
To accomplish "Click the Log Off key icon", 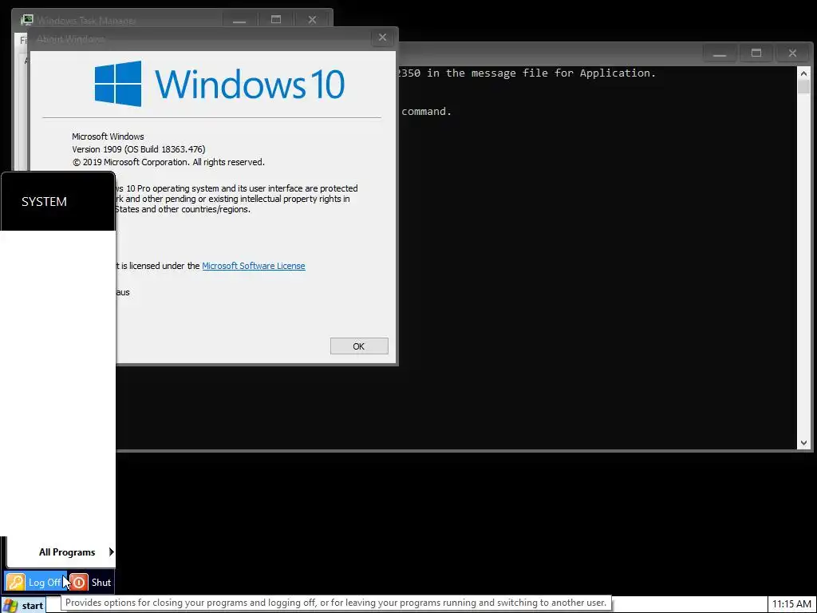I will point(16,582).
